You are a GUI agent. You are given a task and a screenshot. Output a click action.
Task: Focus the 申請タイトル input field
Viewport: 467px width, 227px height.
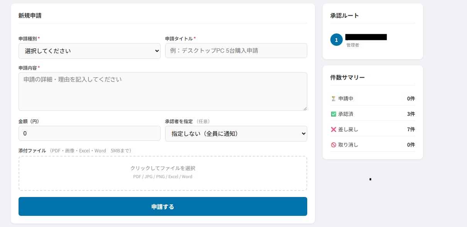pyautogui.click(x=236, y=50)
